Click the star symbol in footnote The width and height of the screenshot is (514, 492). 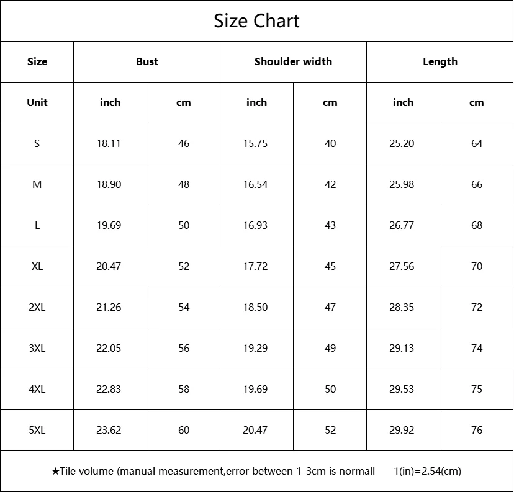55,471
